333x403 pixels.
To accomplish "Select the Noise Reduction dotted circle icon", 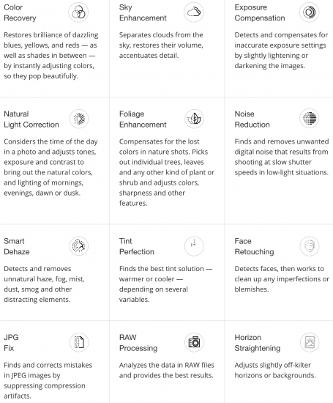I will [310, 119].
